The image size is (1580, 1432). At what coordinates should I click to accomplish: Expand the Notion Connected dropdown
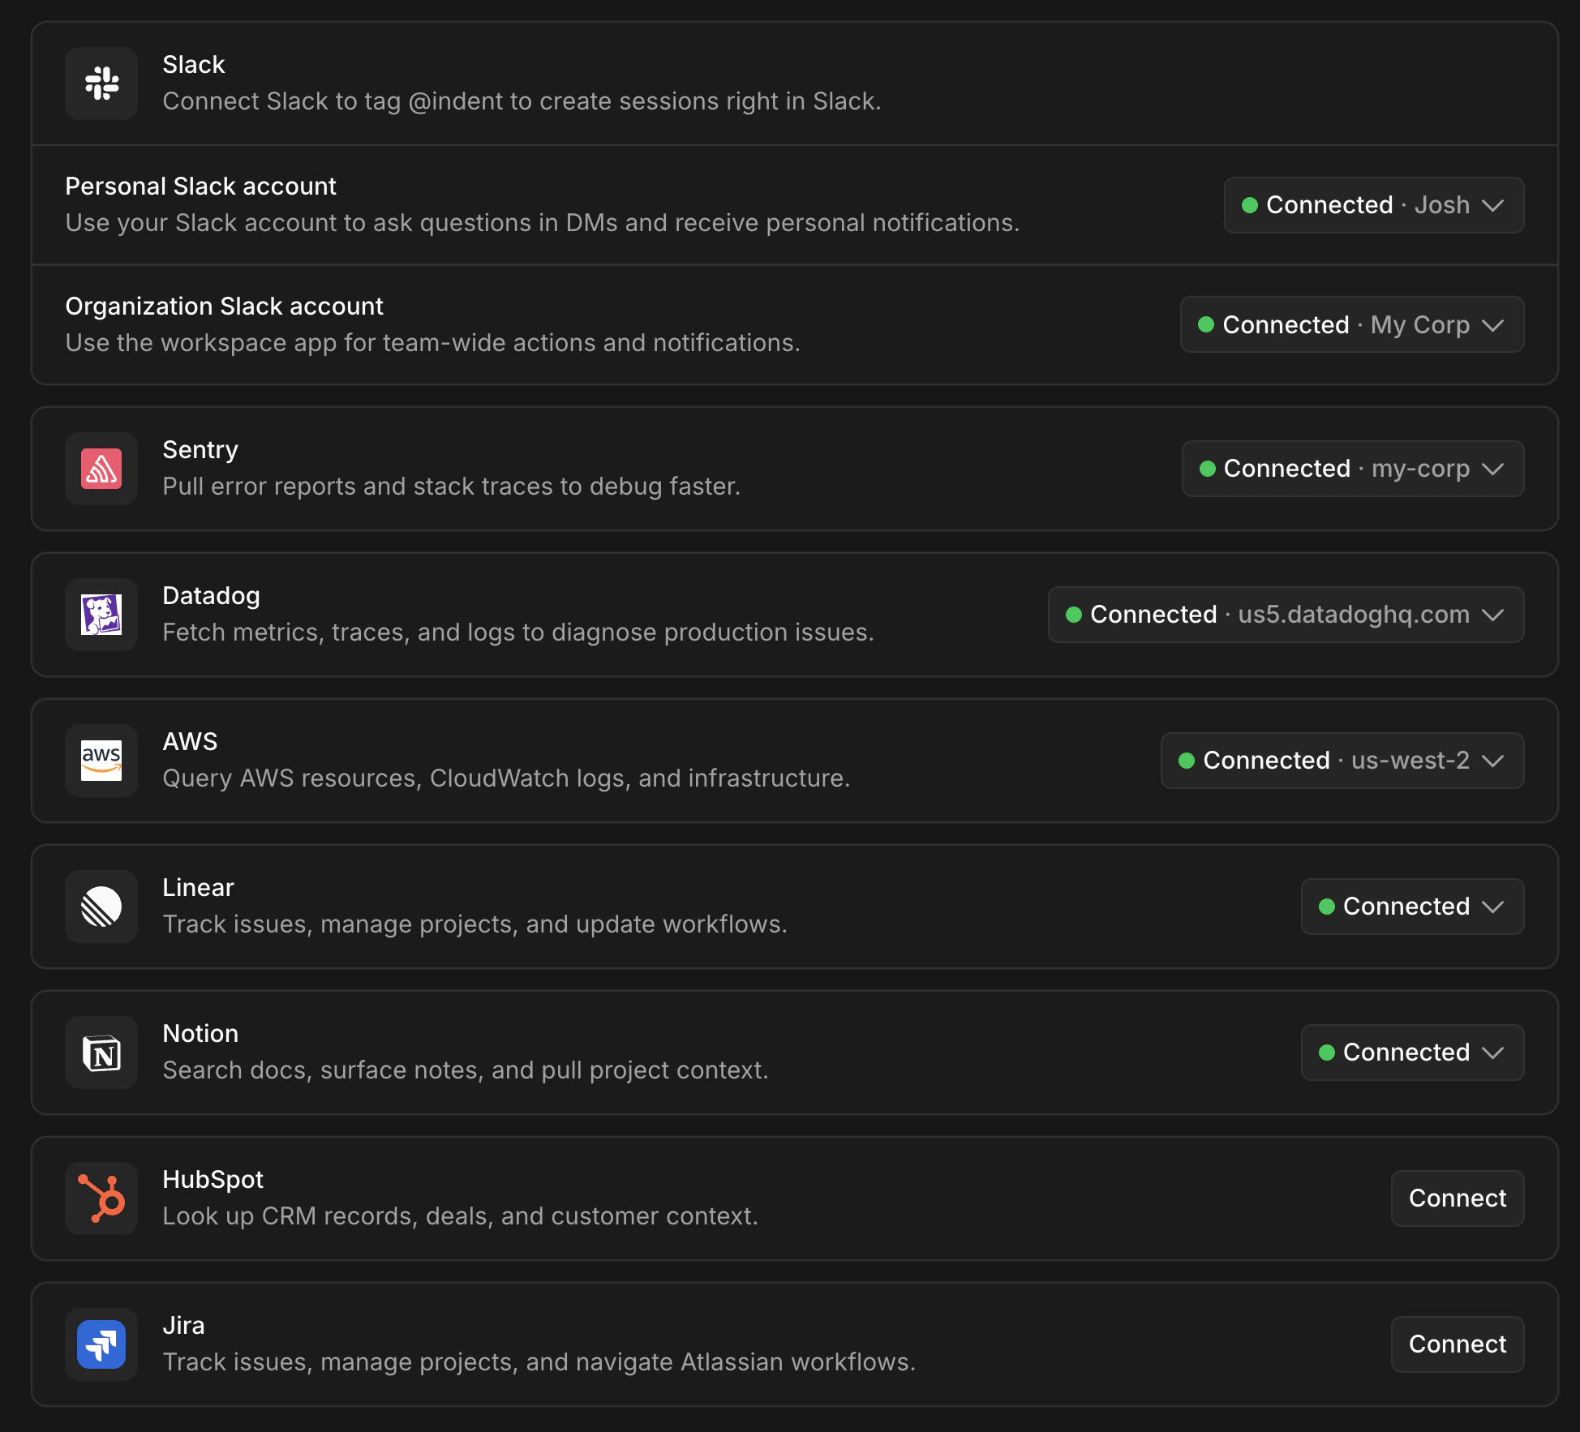click(x=1411, y=1053)
